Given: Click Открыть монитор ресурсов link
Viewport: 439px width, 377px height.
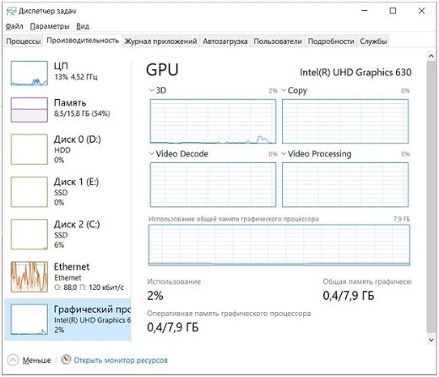Looking at the screenshot, I should tap(121, 360).
